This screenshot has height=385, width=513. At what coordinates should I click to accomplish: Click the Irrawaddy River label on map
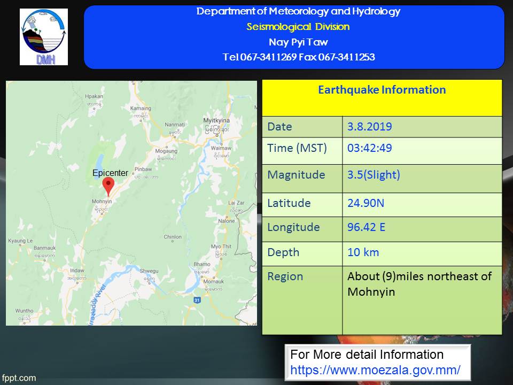(97, 305)
